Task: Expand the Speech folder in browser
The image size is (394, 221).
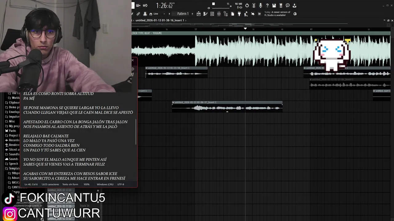Action: click(x=13, y=164)
